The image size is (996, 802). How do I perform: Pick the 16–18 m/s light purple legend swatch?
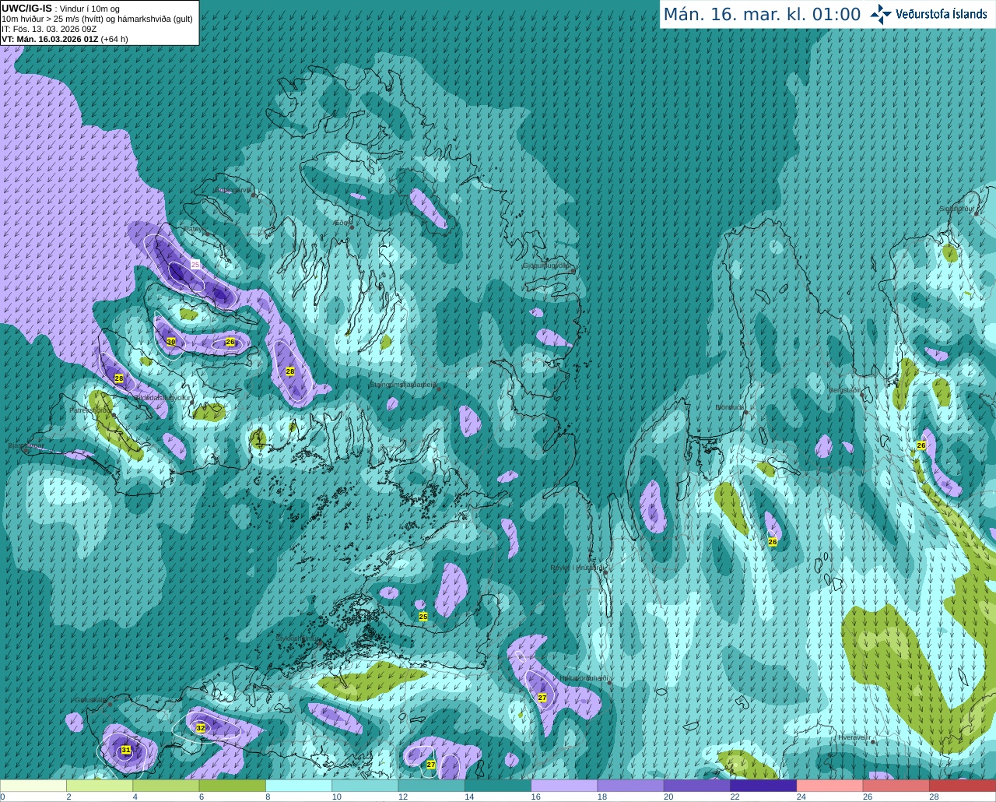click(564, 786)
